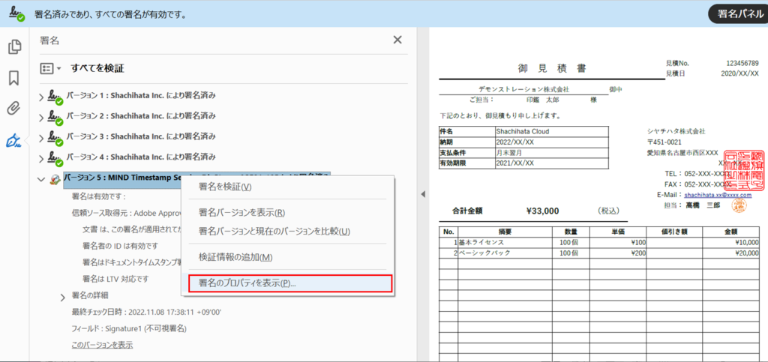This screenshot has width=768, height=362.
Task: Expand 署名の詳細 section
Action: (x=63, y=297)
